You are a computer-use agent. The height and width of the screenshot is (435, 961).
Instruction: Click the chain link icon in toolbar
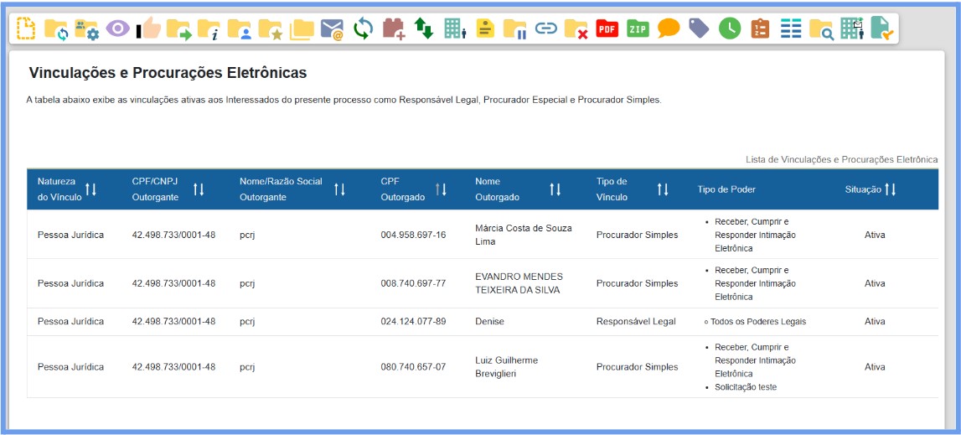click(x=546, y=28)
